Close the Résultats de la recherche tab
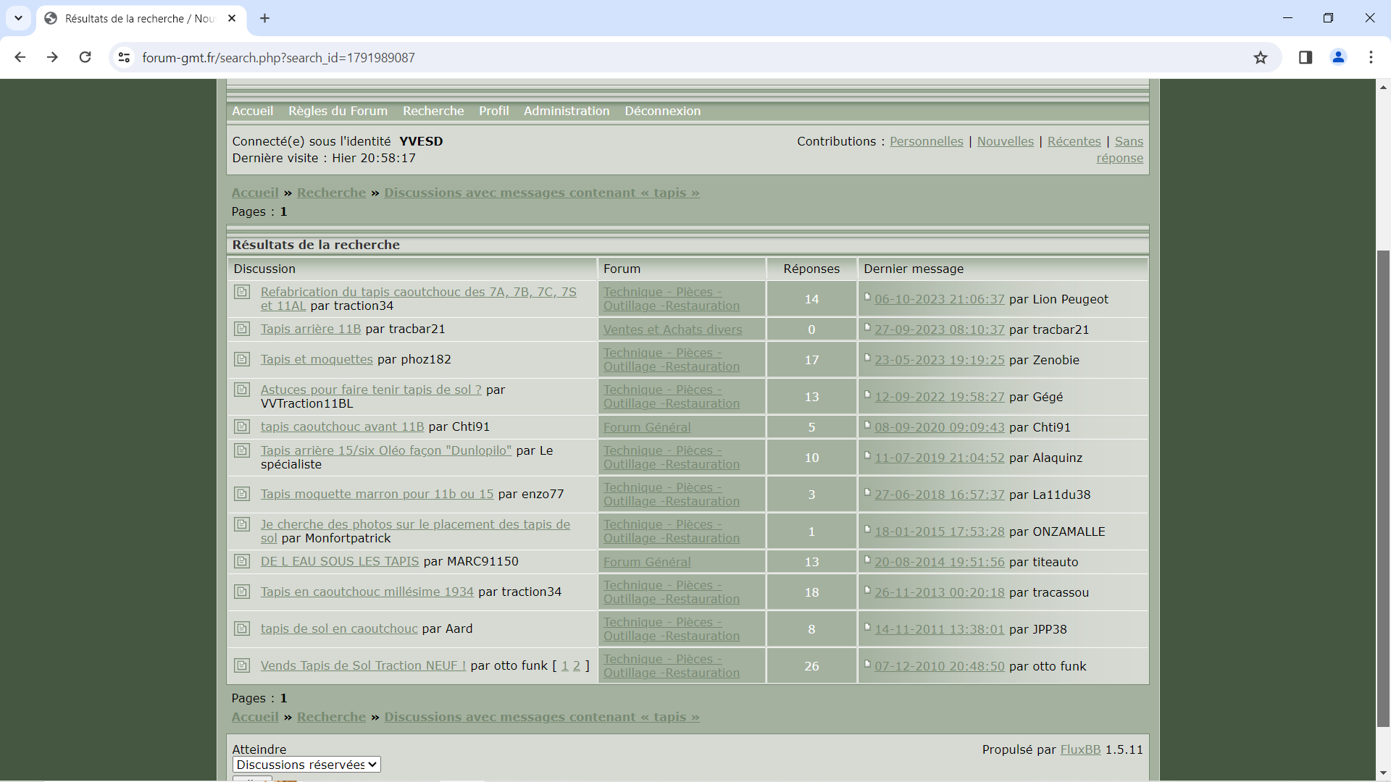This screenshot has width=1391, height=782. coord(232,18)
